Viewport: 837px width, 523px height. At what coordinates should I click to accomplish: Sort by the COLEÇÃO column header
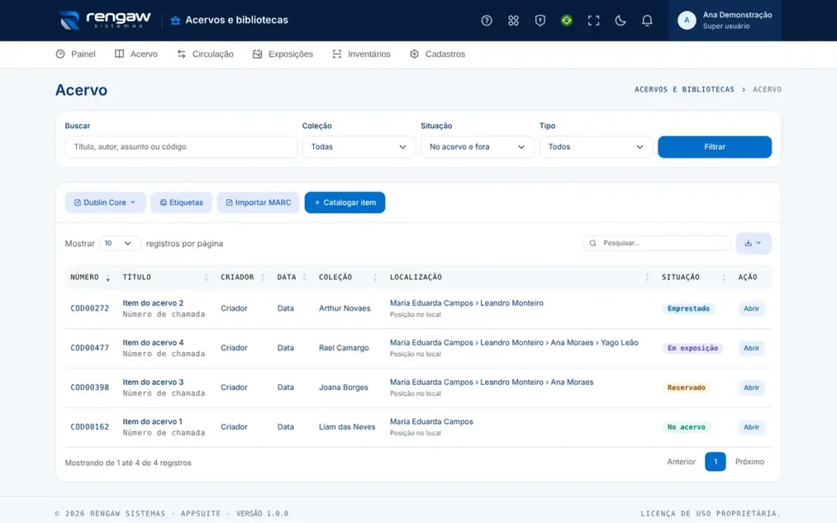(348, 277)
